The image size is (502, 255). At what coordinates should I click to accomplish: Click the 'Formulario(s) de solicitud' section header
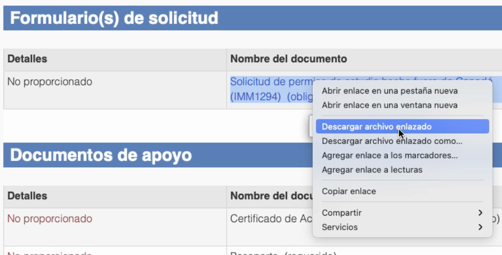[114, 18]
